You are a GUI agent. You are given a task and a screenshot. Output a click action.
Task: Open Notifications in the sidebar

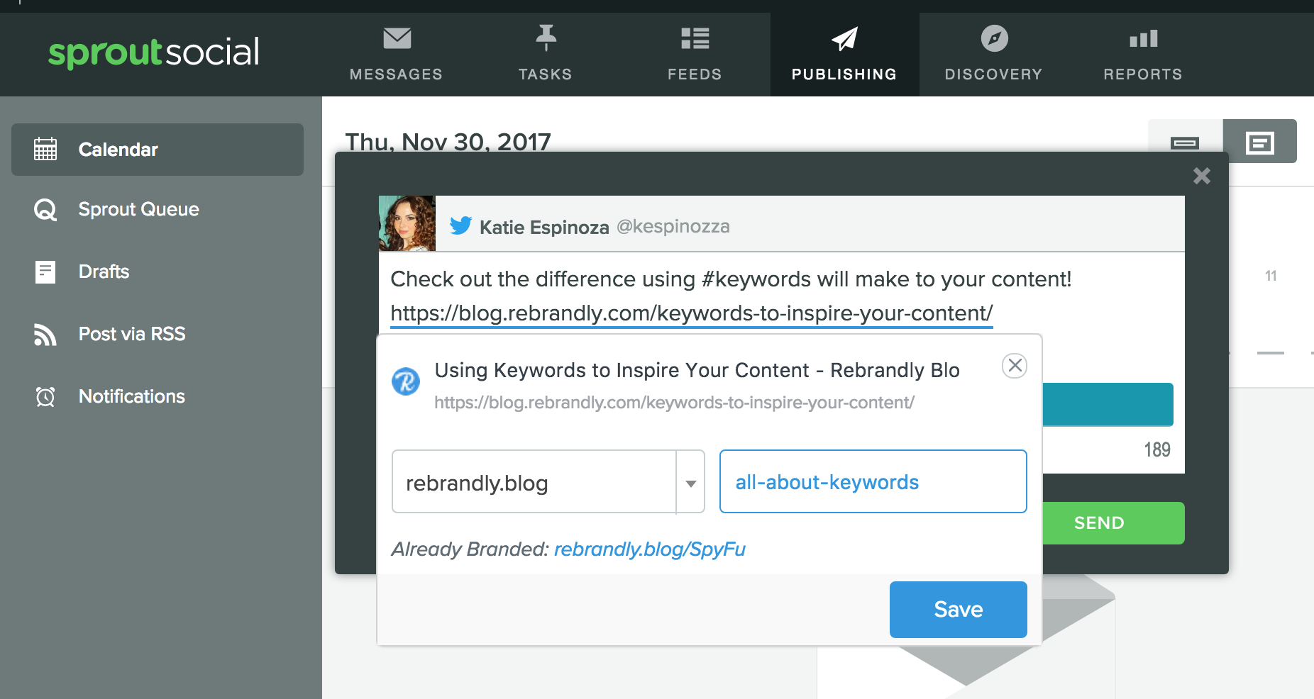coord(158,396)
